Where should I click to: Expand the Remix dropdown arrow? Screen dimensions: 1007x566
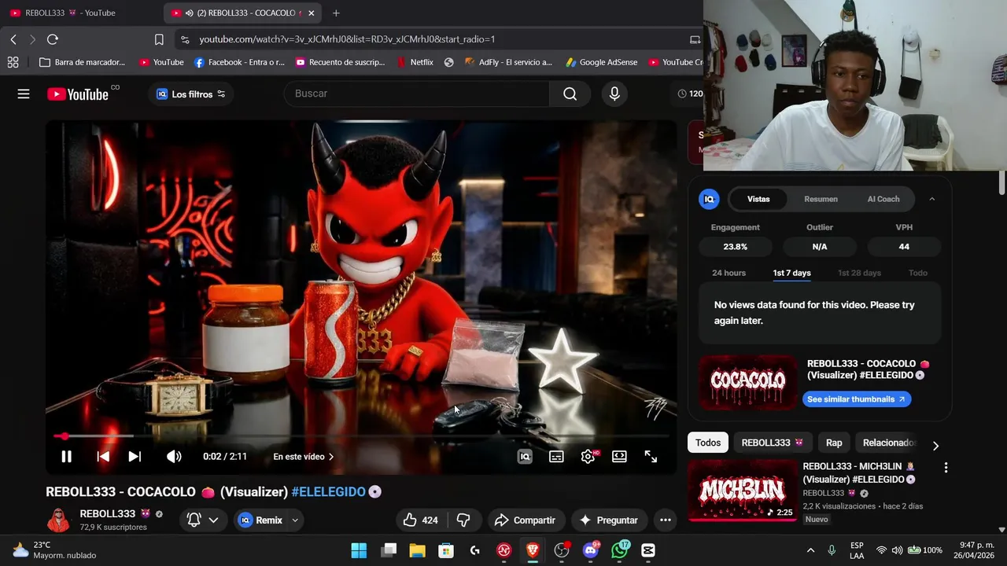295,520
